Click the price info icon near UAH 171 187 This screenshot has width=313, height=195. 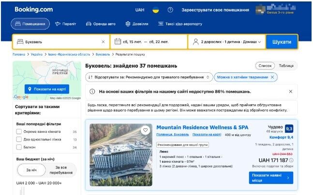tap(291, 160)
